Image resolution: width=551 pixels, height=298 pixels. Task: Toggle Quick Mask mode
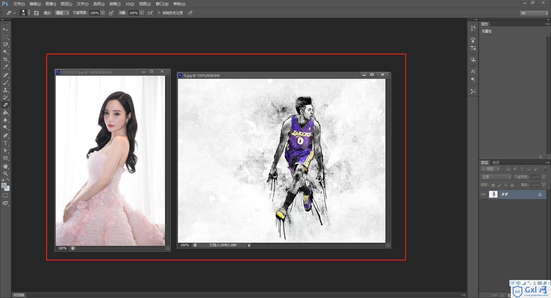point(5,195)
